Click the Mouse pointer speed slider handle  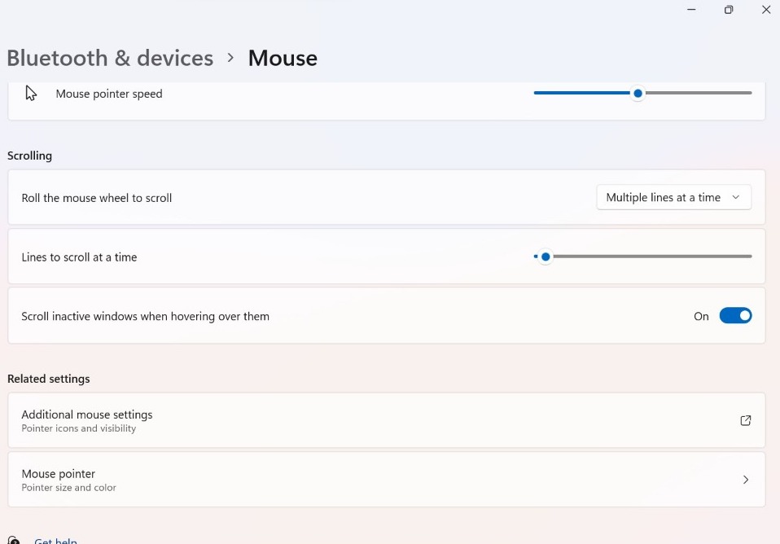click(x=638, y=93)
